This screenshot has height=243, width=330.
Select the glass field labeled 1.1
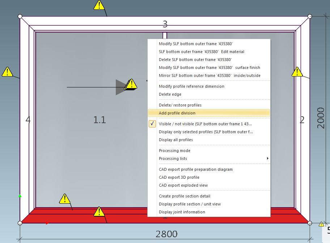100,120
